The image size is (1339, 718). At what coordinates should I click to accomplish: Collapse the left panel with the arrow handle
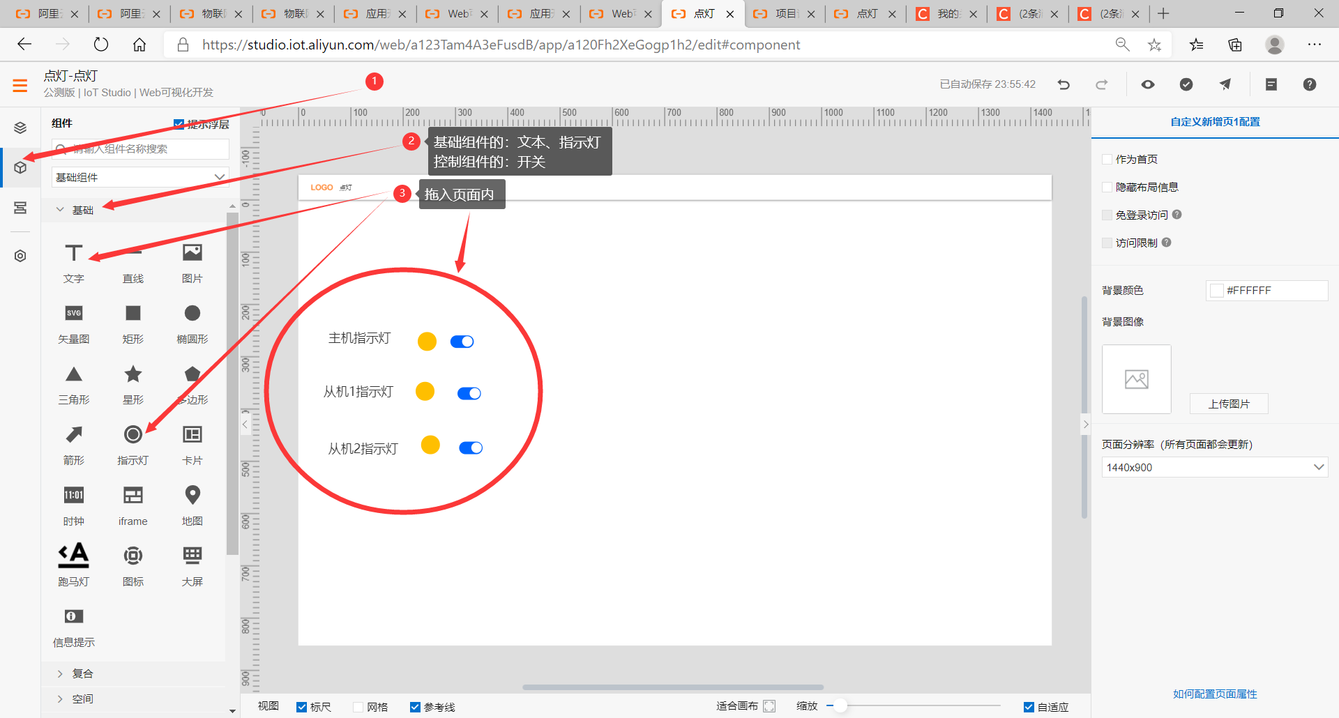245,424
